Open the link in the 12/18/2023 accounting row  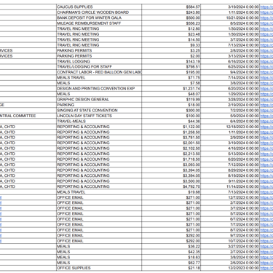pos(266,127)
